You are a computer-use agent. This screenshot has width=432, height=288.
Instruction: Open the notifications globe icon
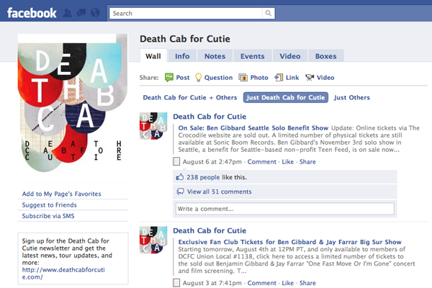pyautogui.click(x=96, y=13)
